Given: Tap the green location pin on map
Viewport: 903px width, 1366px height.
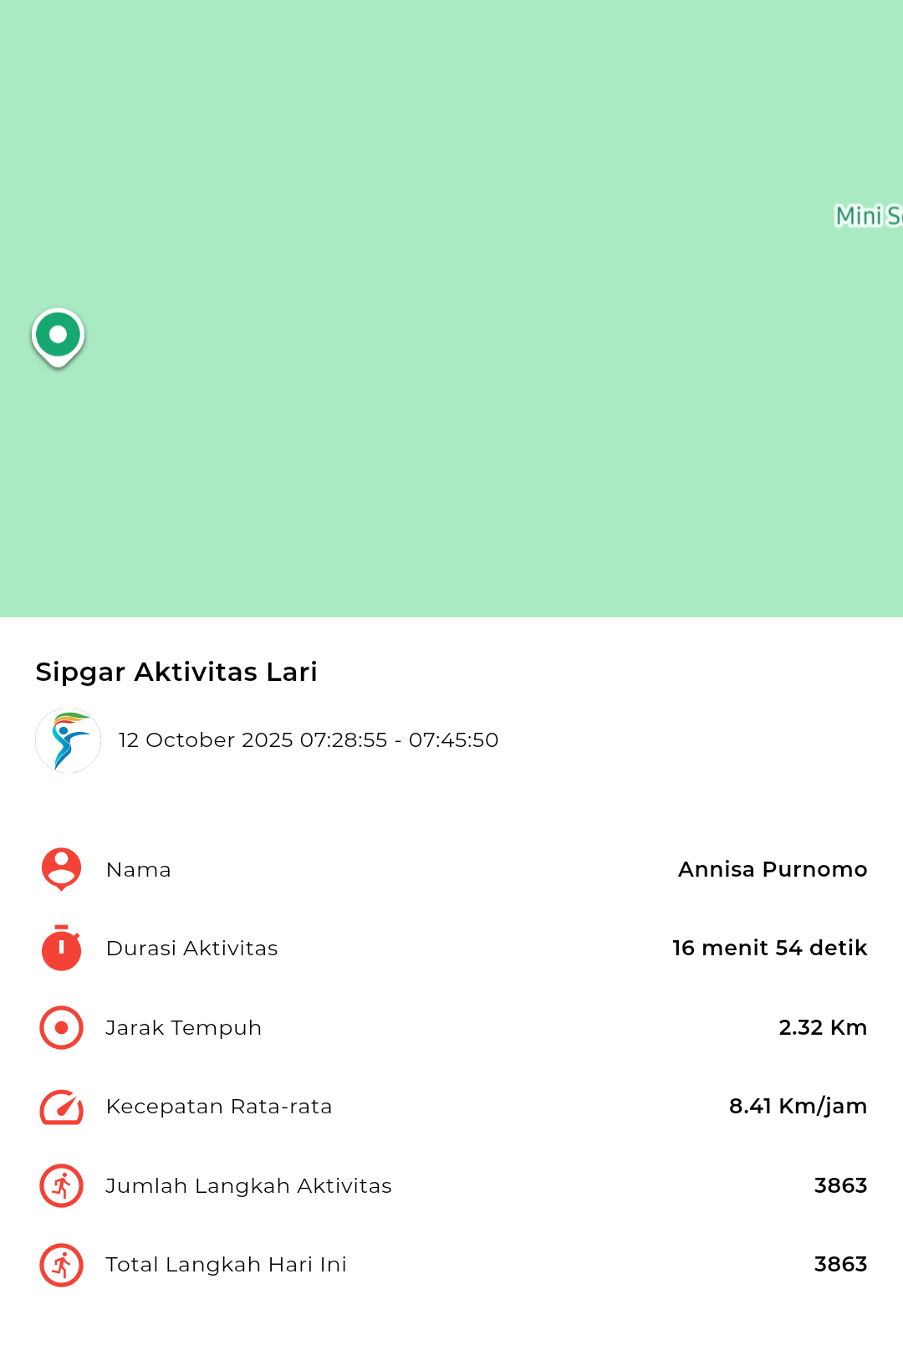Looking at the screenshot, I should click(x=58, y=336).
